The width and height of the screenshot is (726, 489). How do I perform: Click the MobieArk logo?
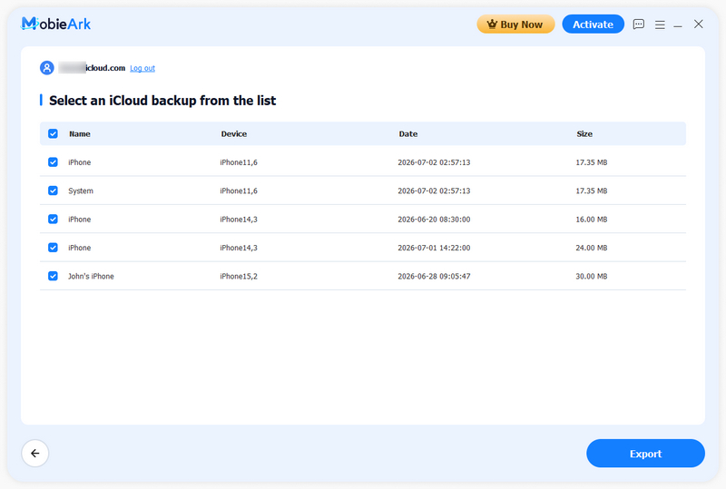pyautogui.click(x=56, y=24)
